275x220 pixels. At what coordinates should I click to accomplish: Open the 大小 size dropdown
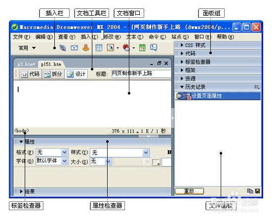108,161
